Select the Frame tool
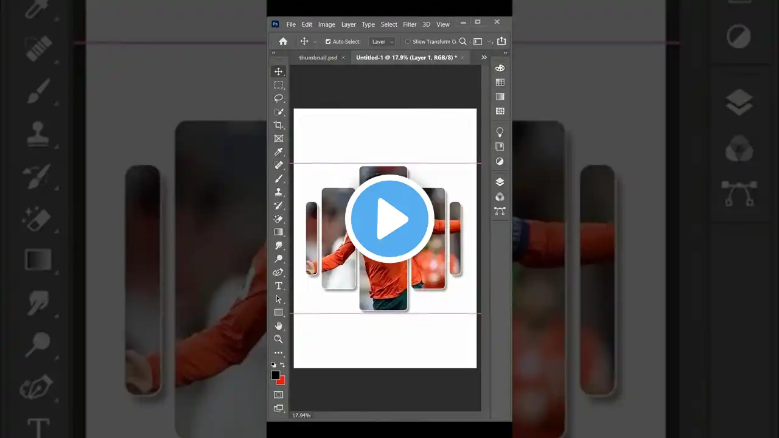 pos(279,139)
